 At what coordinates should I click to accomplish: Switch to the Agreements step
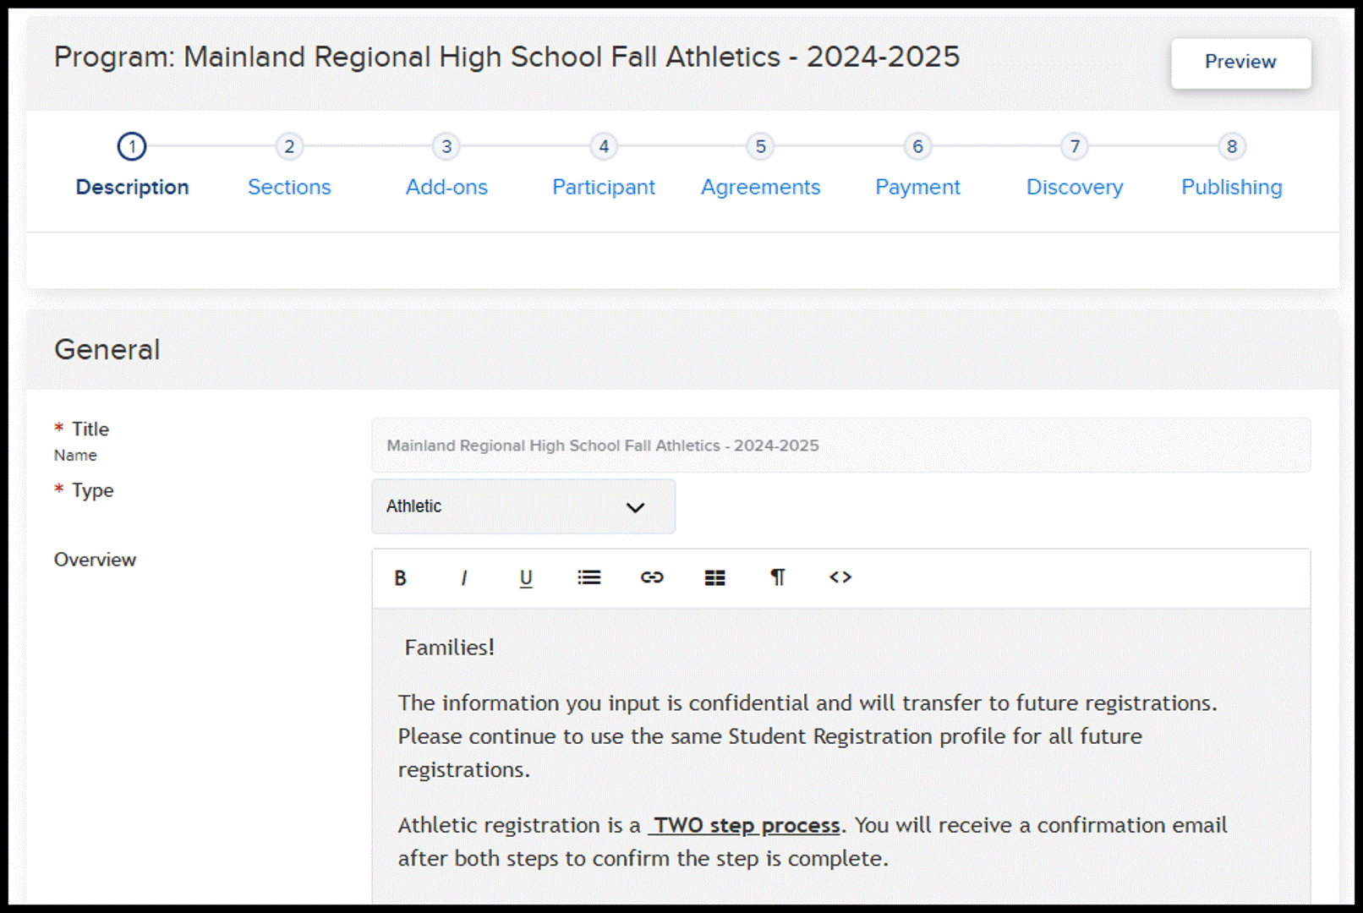tap(760, 187)
